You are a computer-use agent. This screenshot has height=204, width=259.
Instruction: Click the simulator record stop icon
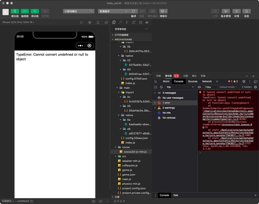click(90, 22)
